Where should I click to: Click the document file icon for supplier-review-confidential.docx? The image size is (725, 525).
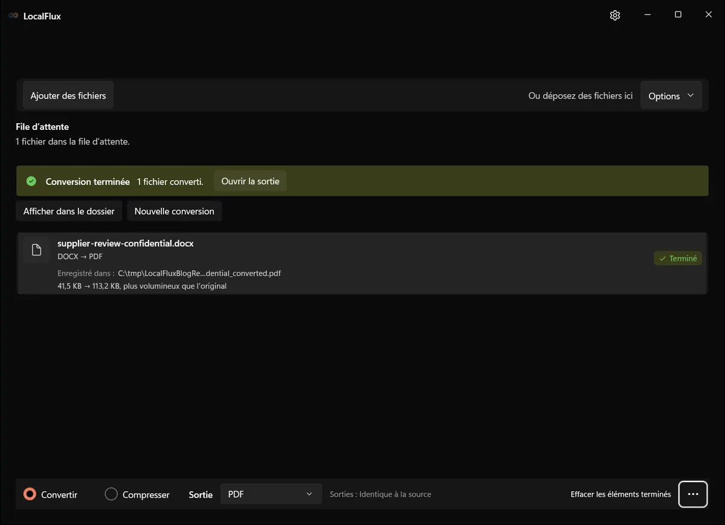coord(36,250)
